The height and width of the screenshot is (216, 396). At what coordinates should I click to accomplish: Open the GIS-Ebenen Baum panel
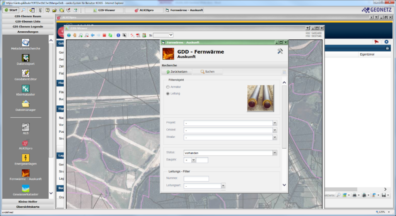(x=28, y=16)
